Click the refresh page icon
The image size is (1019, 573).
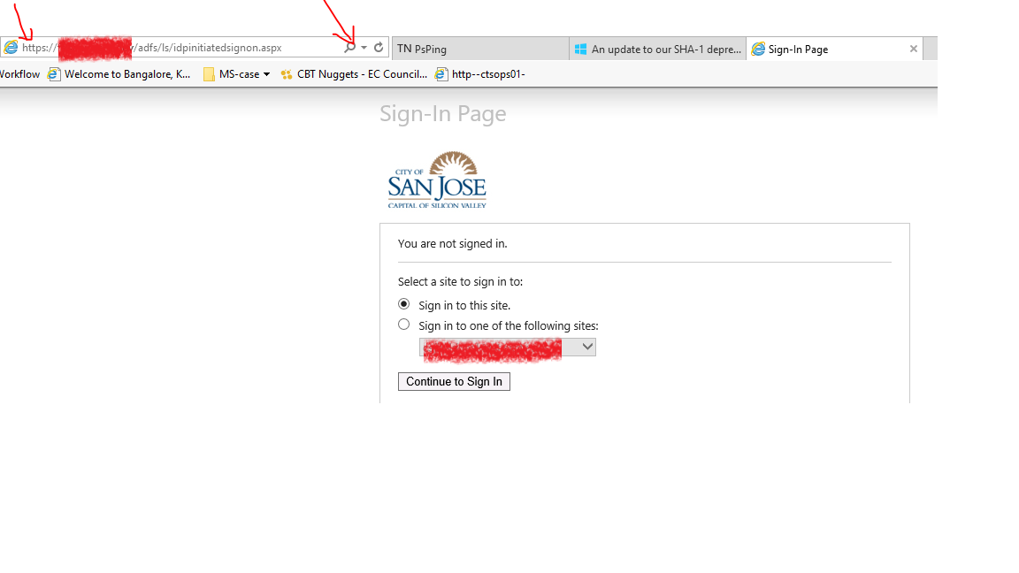coord(379,48)
